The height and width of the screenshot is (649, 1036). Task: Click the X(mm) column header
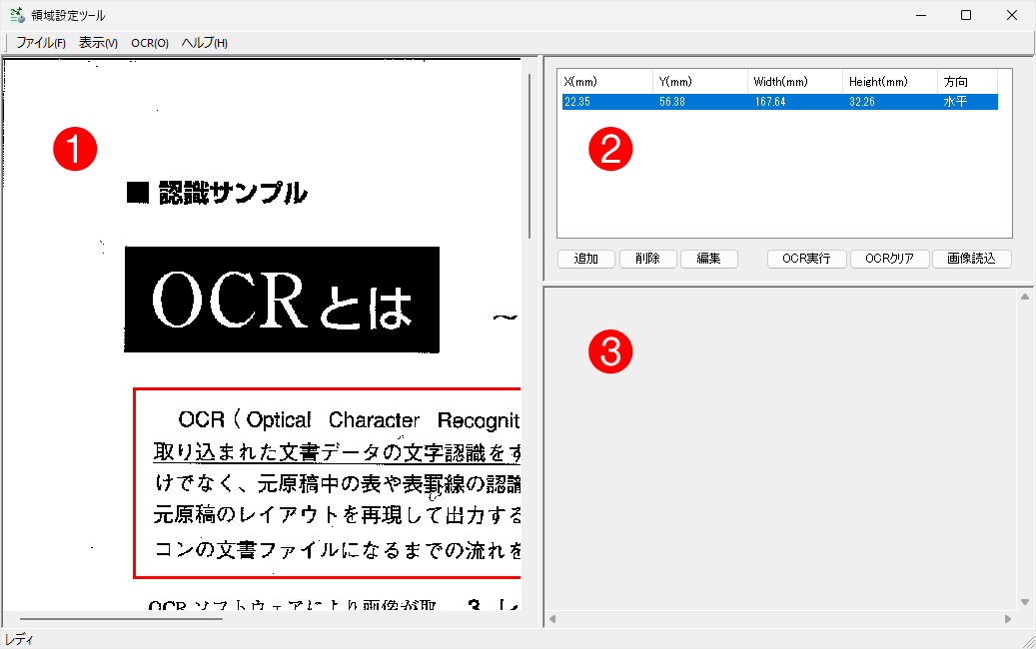tap(605, 82)
